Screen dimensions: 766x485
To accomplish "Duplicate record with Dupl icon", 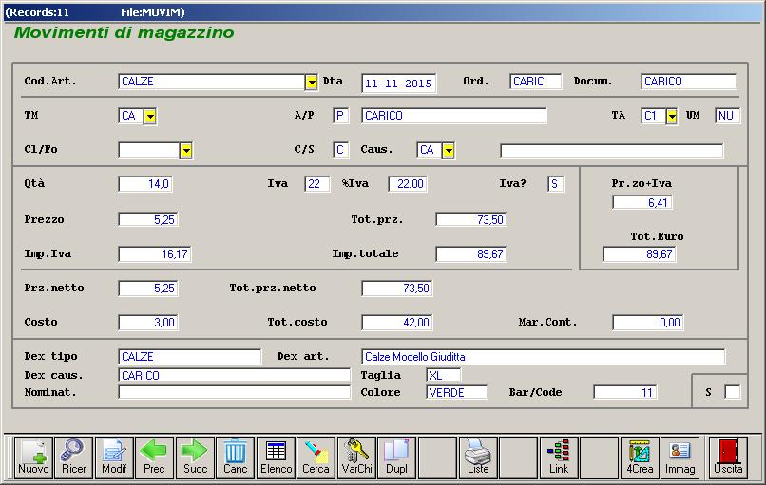I will (x=396, y=457).
